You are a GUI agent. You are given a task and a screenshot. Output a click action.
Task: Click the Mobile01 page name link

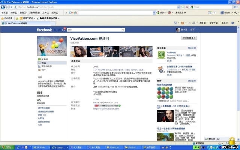(171, 52)
